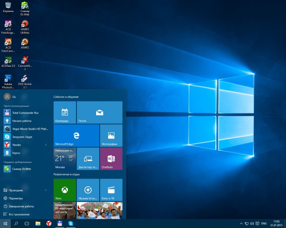The width and height of the screenshot is (286, 228).
Task: Expand the Yandex submenu arrow
Action: click(x=46, y=145)
